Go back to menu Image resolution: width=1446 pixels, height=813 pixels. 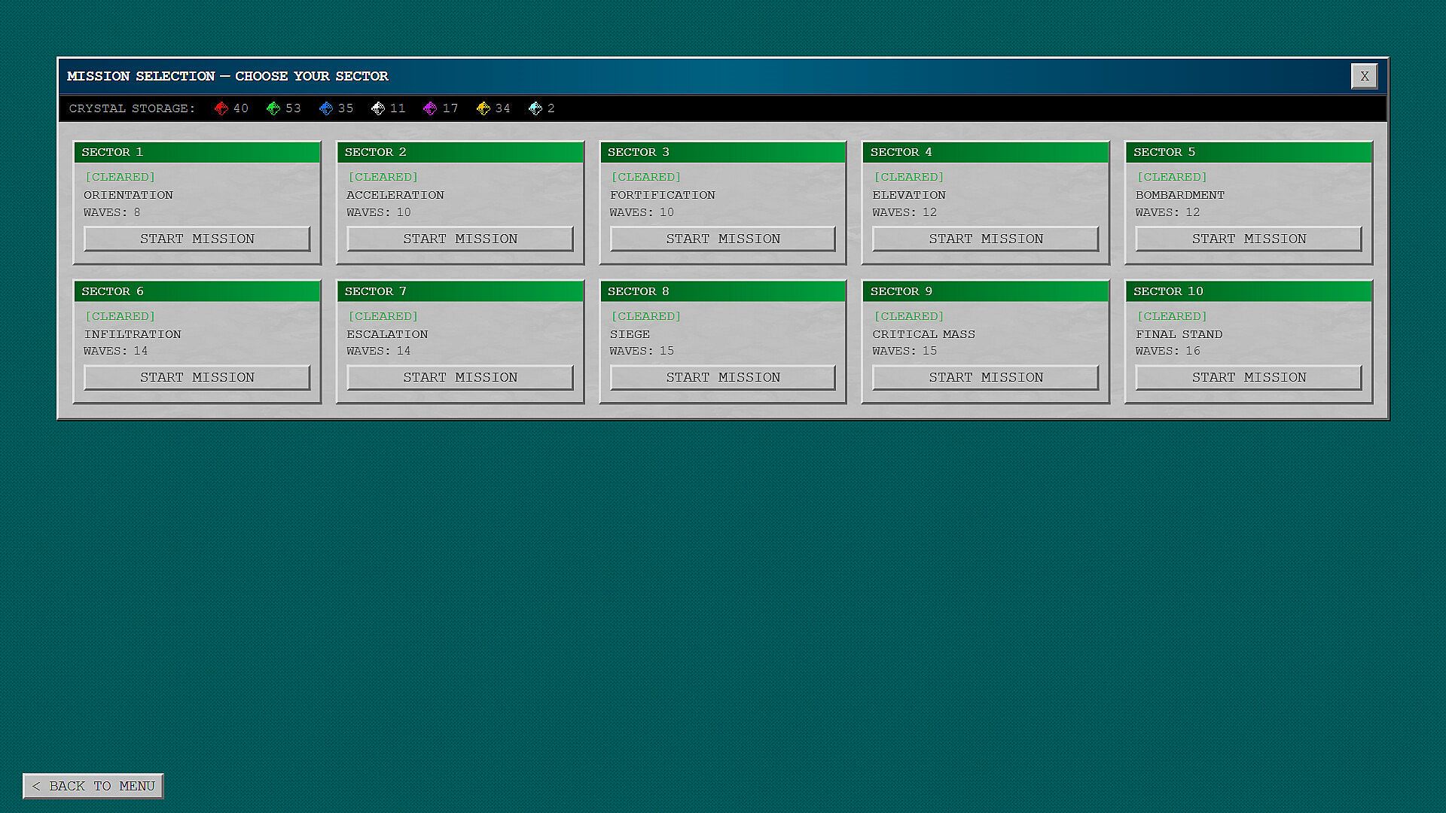93,786
